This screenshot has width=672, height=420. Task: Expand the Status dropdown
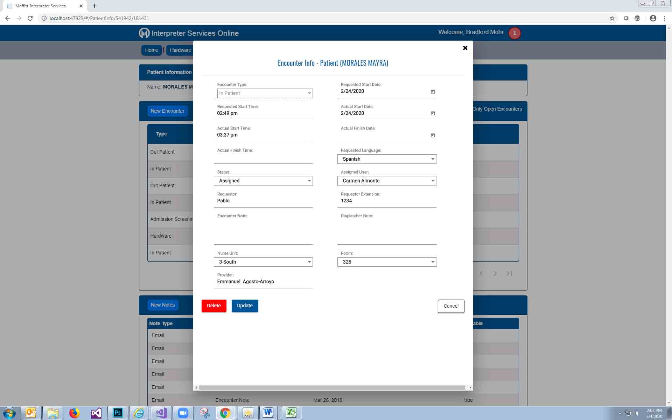[x=263, y=181]
